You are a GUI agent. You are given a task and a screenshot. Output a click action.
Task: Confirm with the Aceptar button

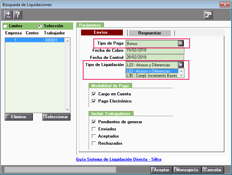coord(162,170)
